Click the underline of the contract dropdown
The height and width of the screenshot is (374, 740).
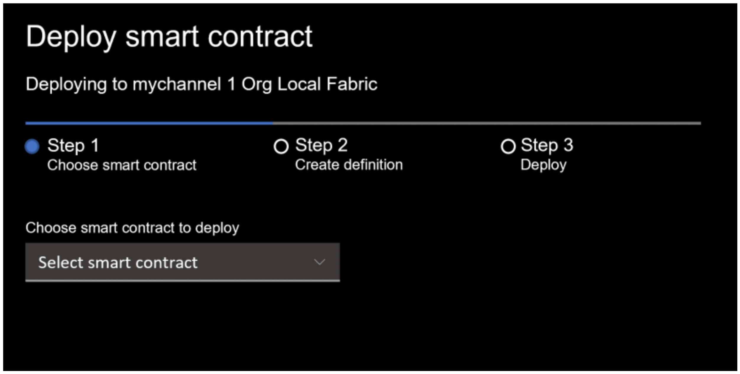(x=182, y=280)
